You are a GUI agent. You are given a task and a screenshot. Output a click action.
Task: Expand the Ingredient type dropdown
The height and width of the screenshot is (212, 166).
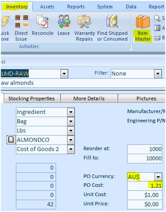pyautogui.click(x=71, y=112)
